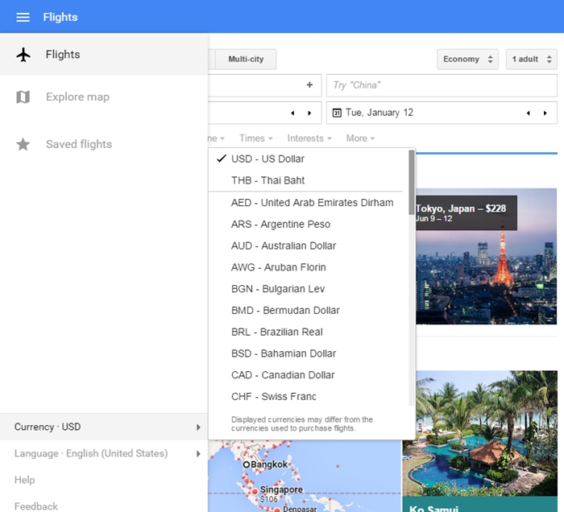Expand the More filter dropdown
The height and width of the screenshot is (512, 564).
(x=360, y=138)
